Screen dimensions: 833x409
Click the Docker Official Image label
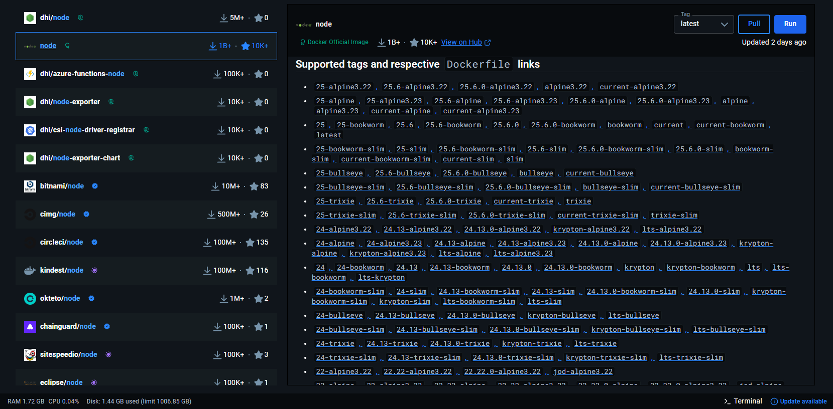coord(338,43)
